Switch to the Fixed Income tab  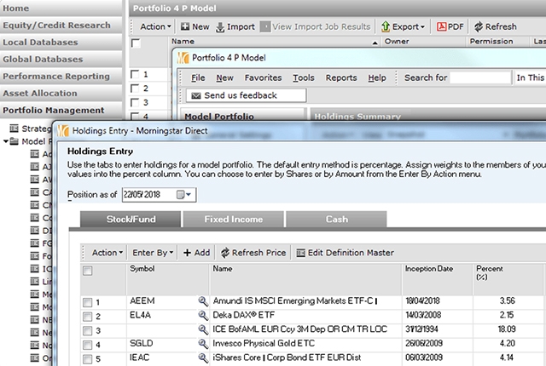[234, 220]
